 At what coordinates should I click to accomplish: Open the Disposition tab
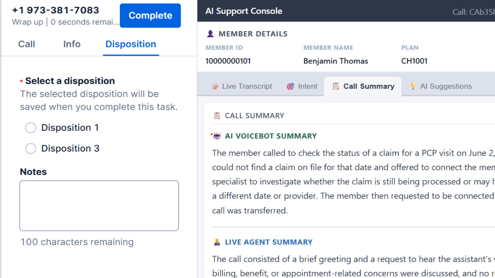131,44
